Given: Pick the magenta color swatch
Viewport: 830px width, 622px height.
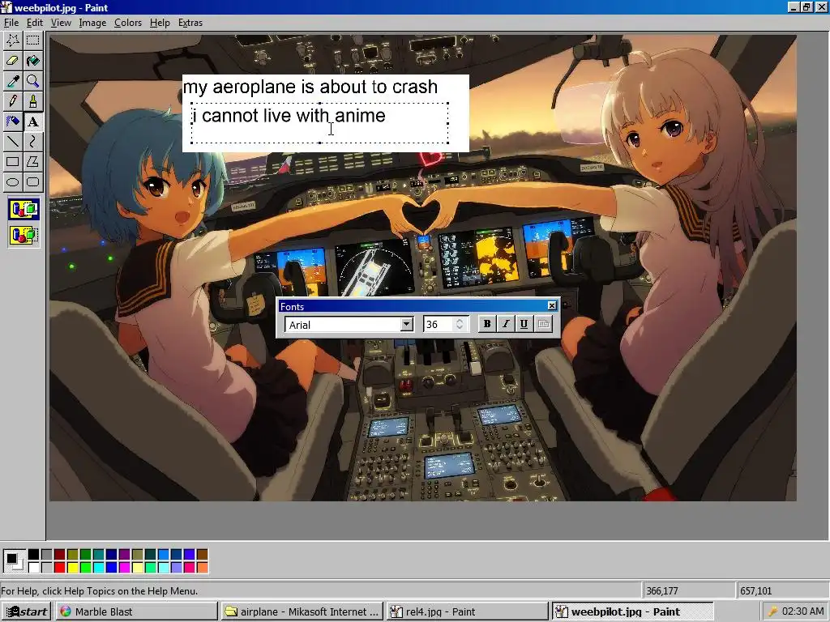Looking at the screenshot, I should tap(124, 568).
